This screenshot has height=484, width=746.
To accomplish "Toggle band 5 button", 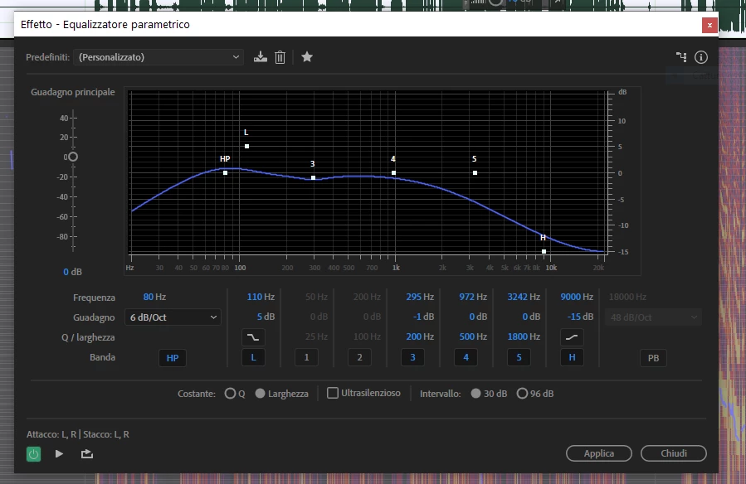I will 519,357.
